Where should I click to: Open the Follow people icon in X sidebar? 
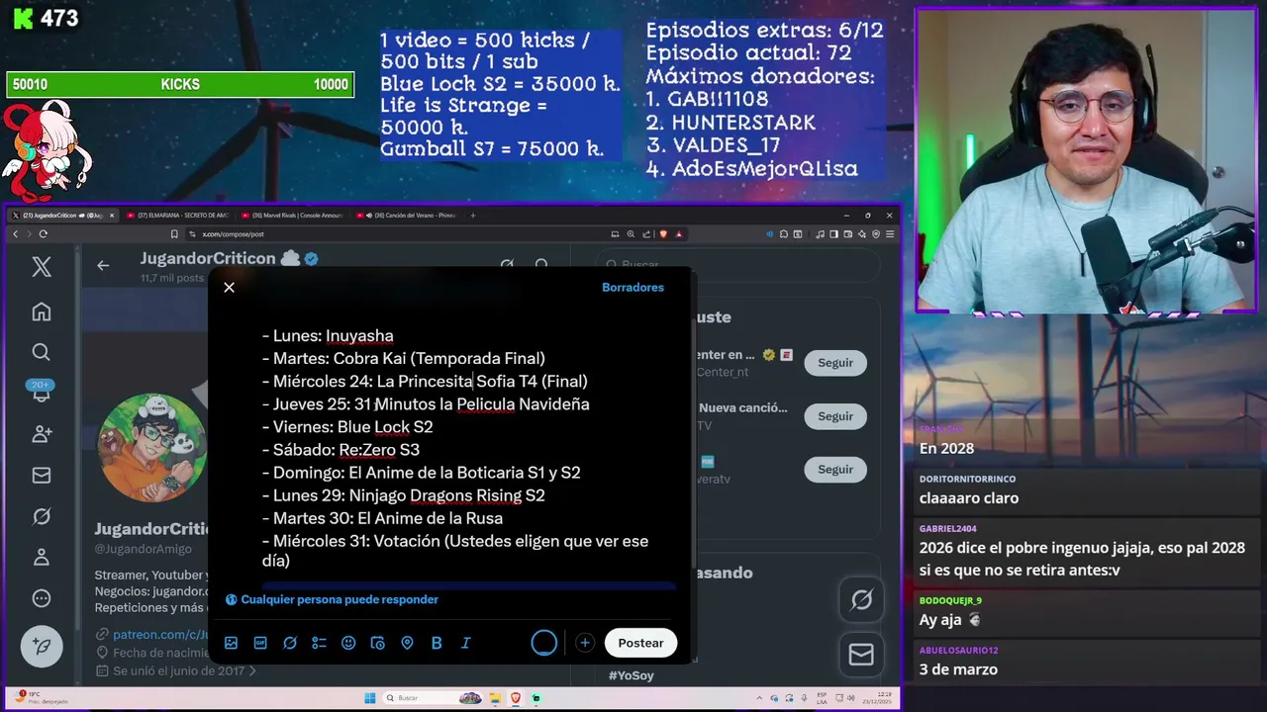click(41, 433)
